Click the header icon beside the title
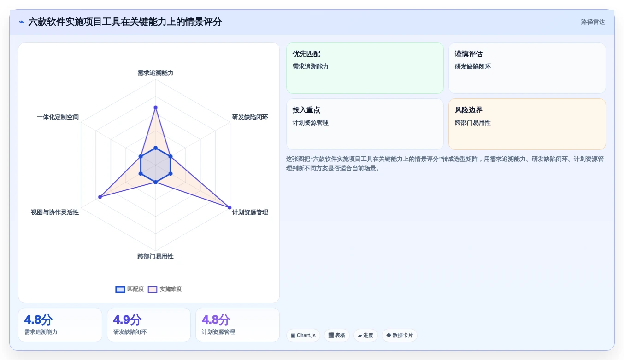 (x=22, y=22)
